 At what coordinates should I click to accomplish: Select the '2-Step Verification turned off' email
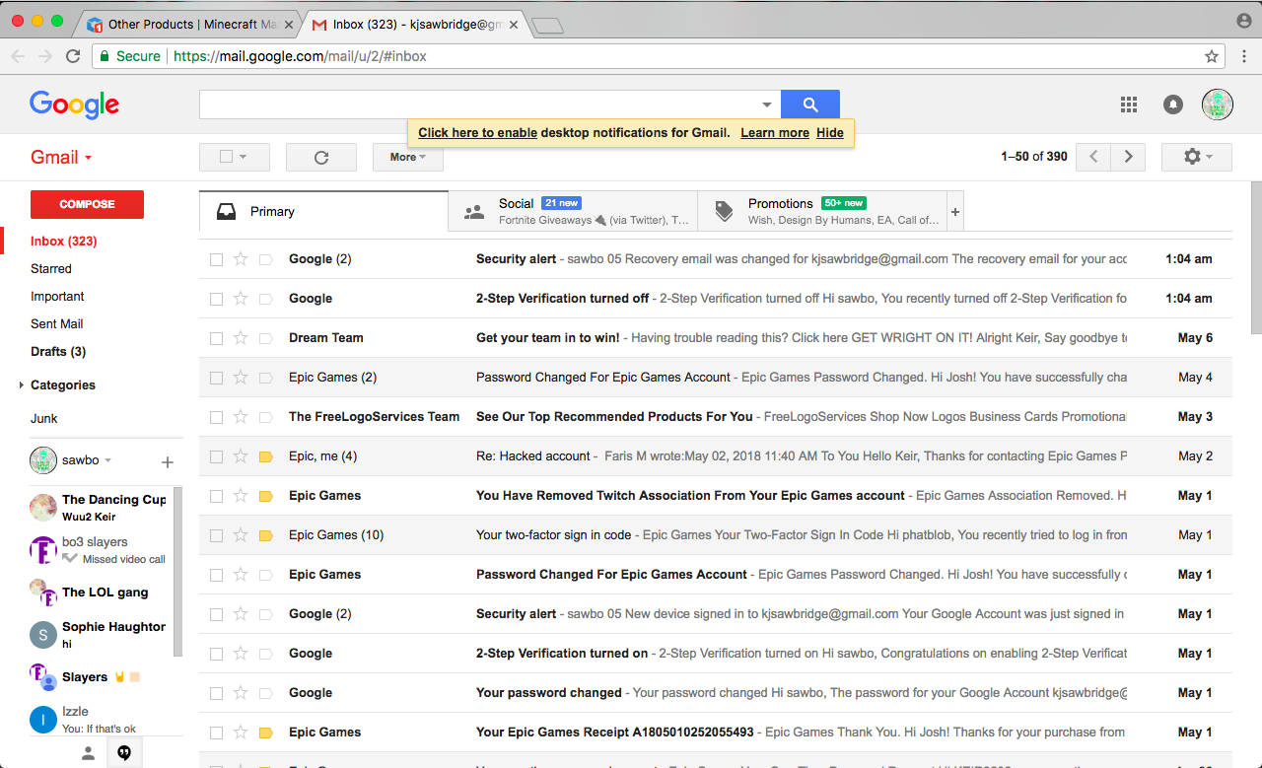(x=216, y=299)
